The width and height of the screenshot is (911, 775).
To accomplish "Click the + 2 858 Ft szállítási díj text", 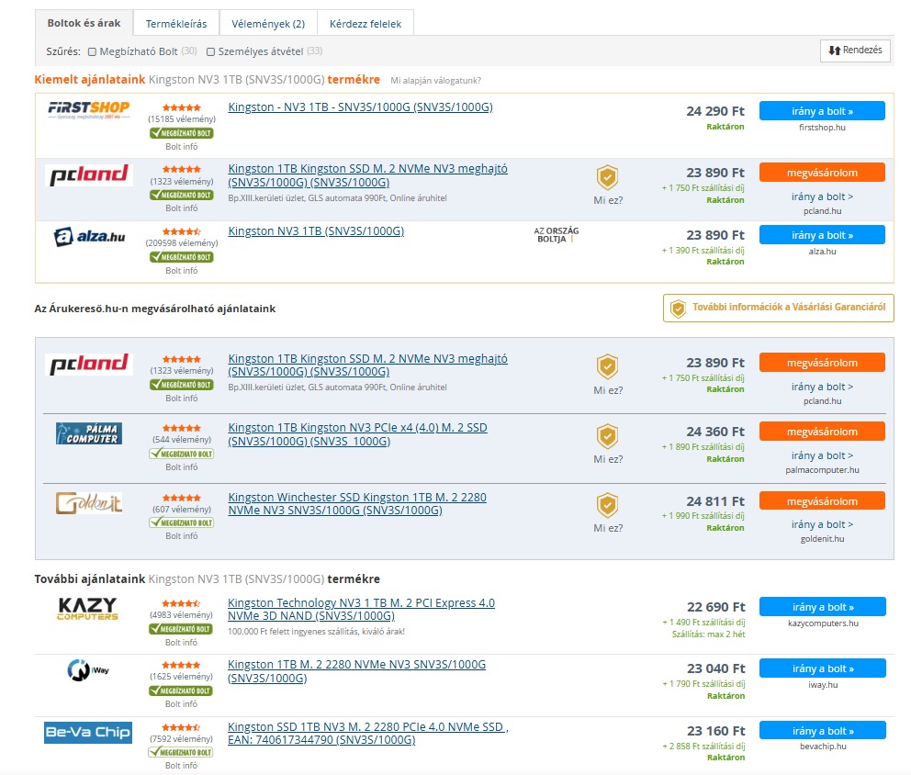I will [x=703, y=746].
